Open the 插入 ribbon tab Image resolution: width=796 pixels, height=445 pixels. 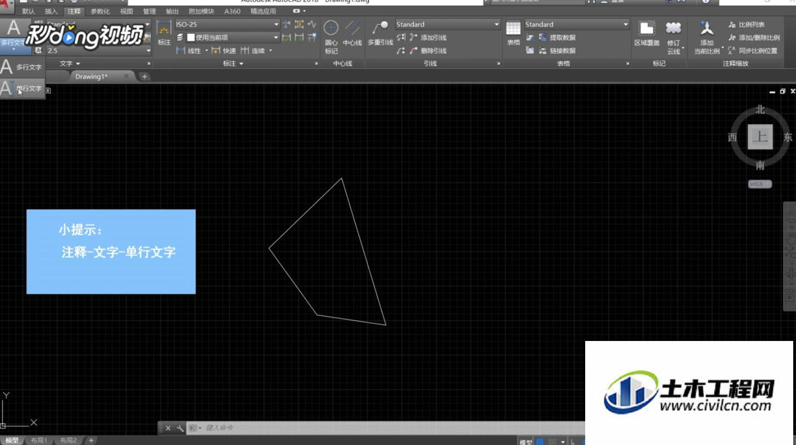(51, 11)
